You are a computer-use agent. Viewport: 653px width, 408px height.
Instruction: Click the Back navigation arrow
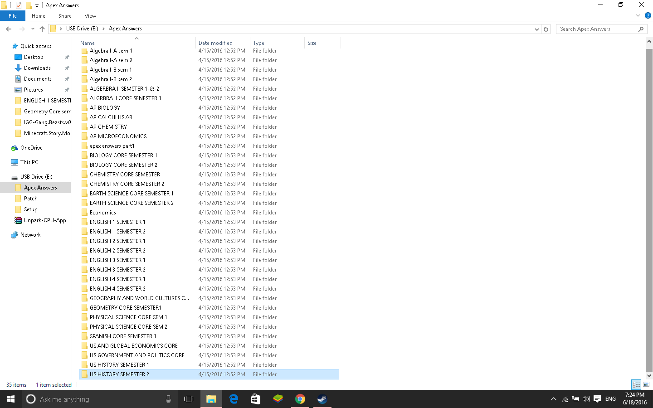coord(9,29)
